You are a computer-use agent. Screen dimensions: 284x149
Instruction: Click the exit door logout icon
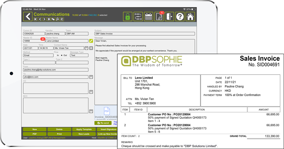[x=169, y=17]
